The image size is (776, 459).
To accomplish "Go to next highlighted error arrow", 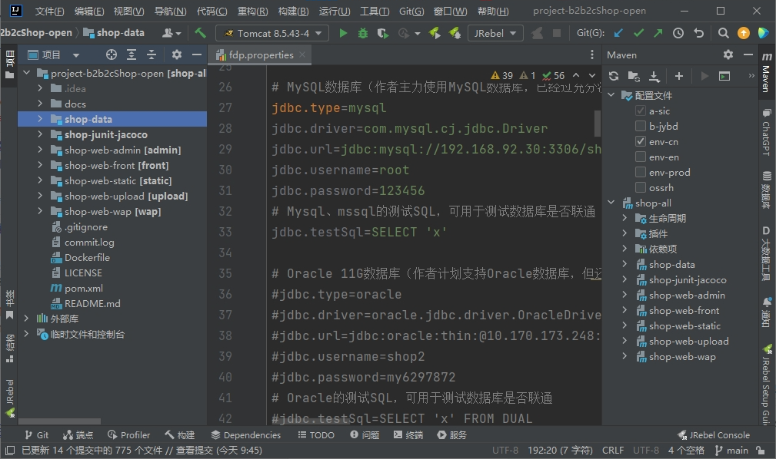I will coord(592,75).
